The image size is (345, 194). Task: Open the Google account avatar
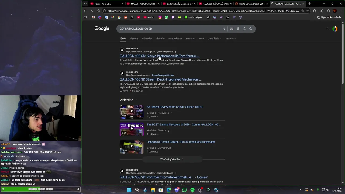click(335, 29)
